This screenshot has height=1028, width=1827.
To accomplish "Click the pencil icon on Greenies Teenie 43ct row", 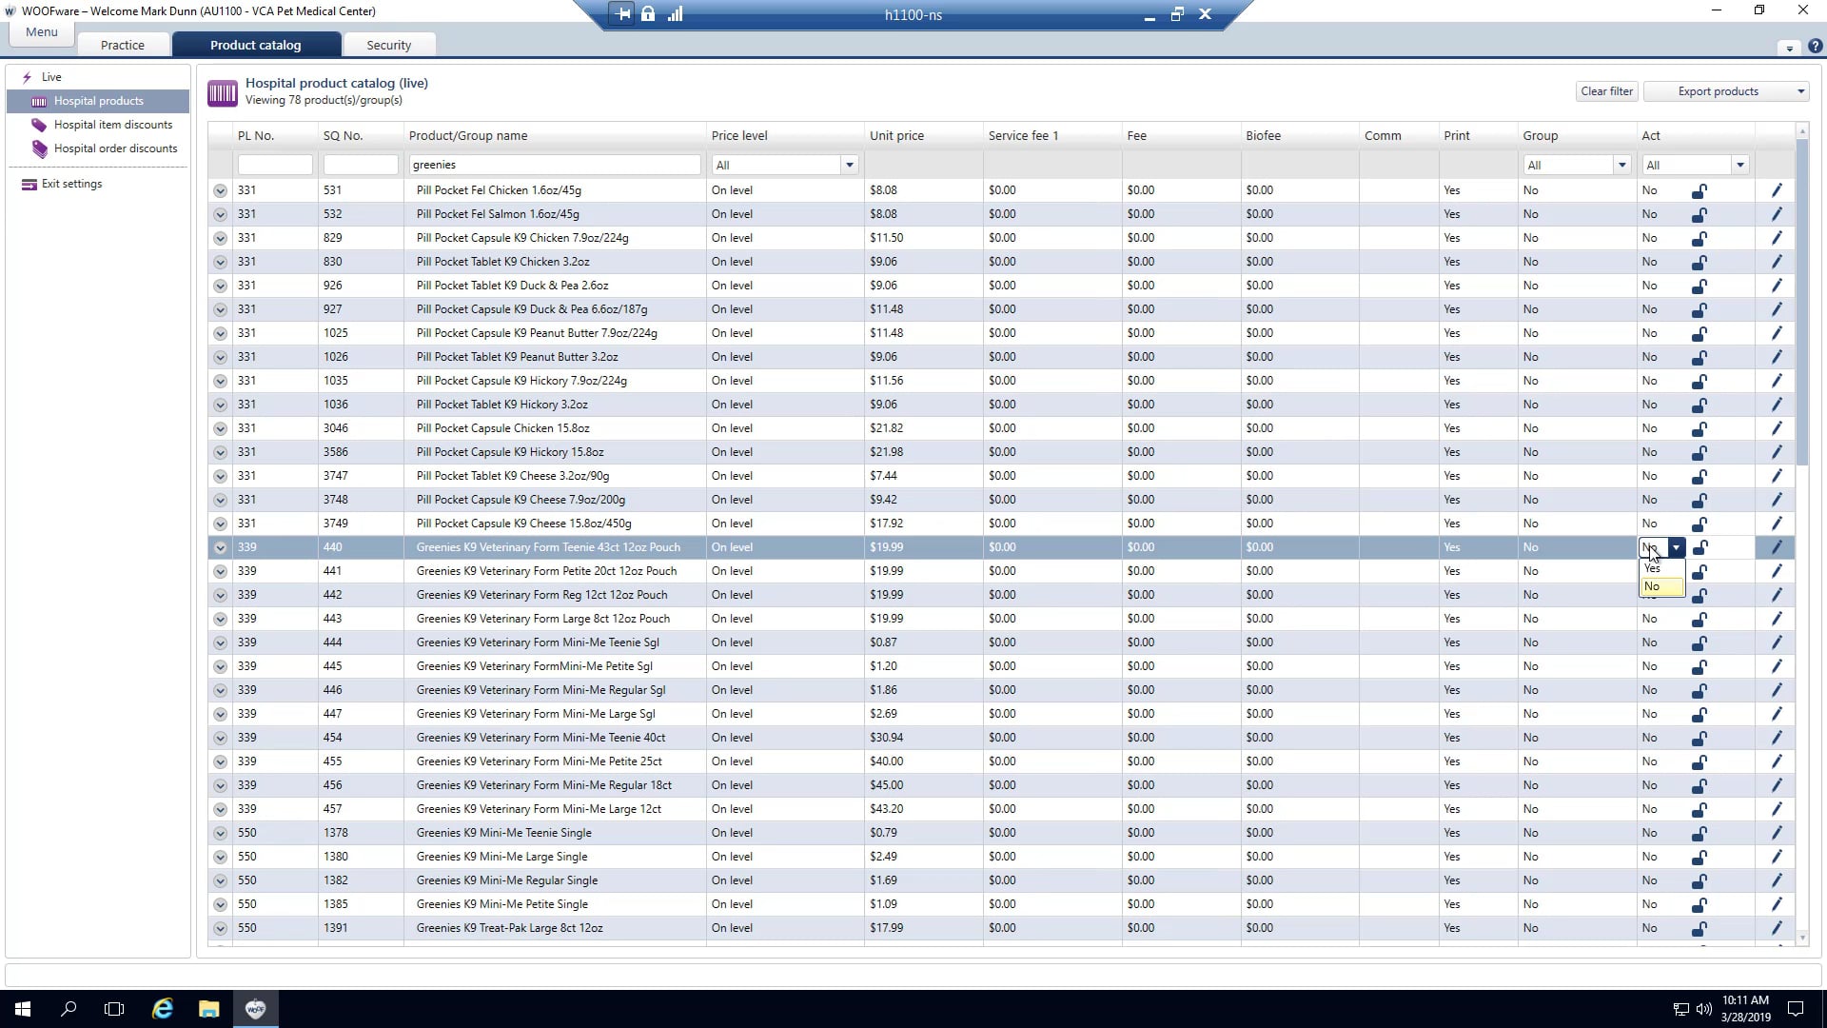I will point(1776,547).
